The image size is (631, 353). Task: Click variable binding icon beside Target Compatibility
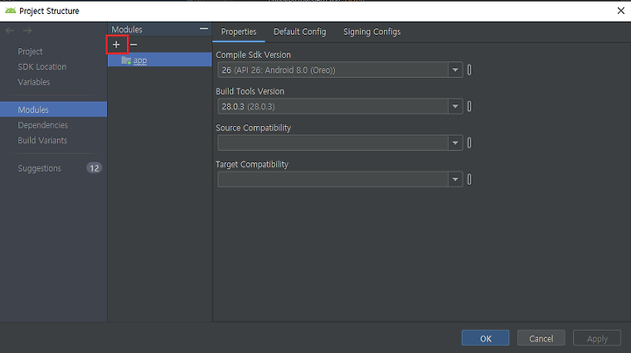click(469, 180)
